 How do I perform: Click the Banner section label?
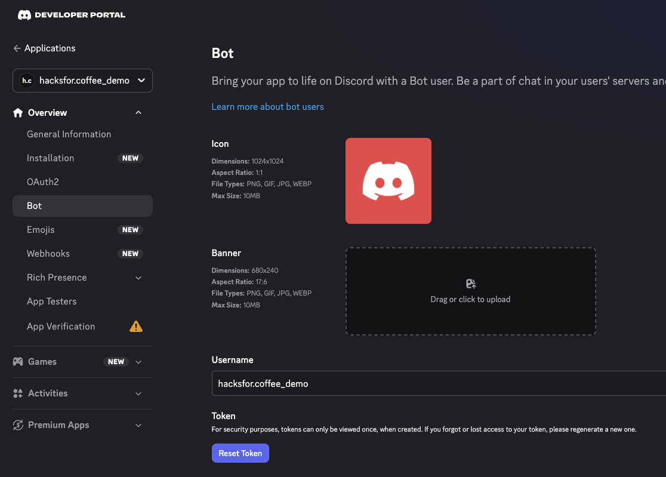pos(226,253)
